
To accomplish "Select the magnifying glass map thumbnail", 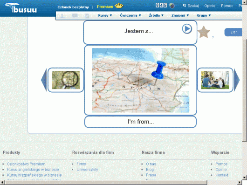I will (66, 80).
